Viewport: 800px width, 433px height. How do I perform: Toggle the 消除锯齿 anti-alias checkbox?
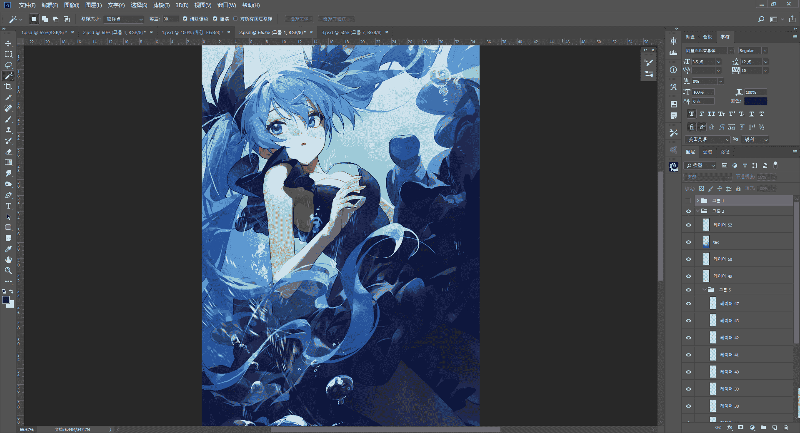(185, 19)
